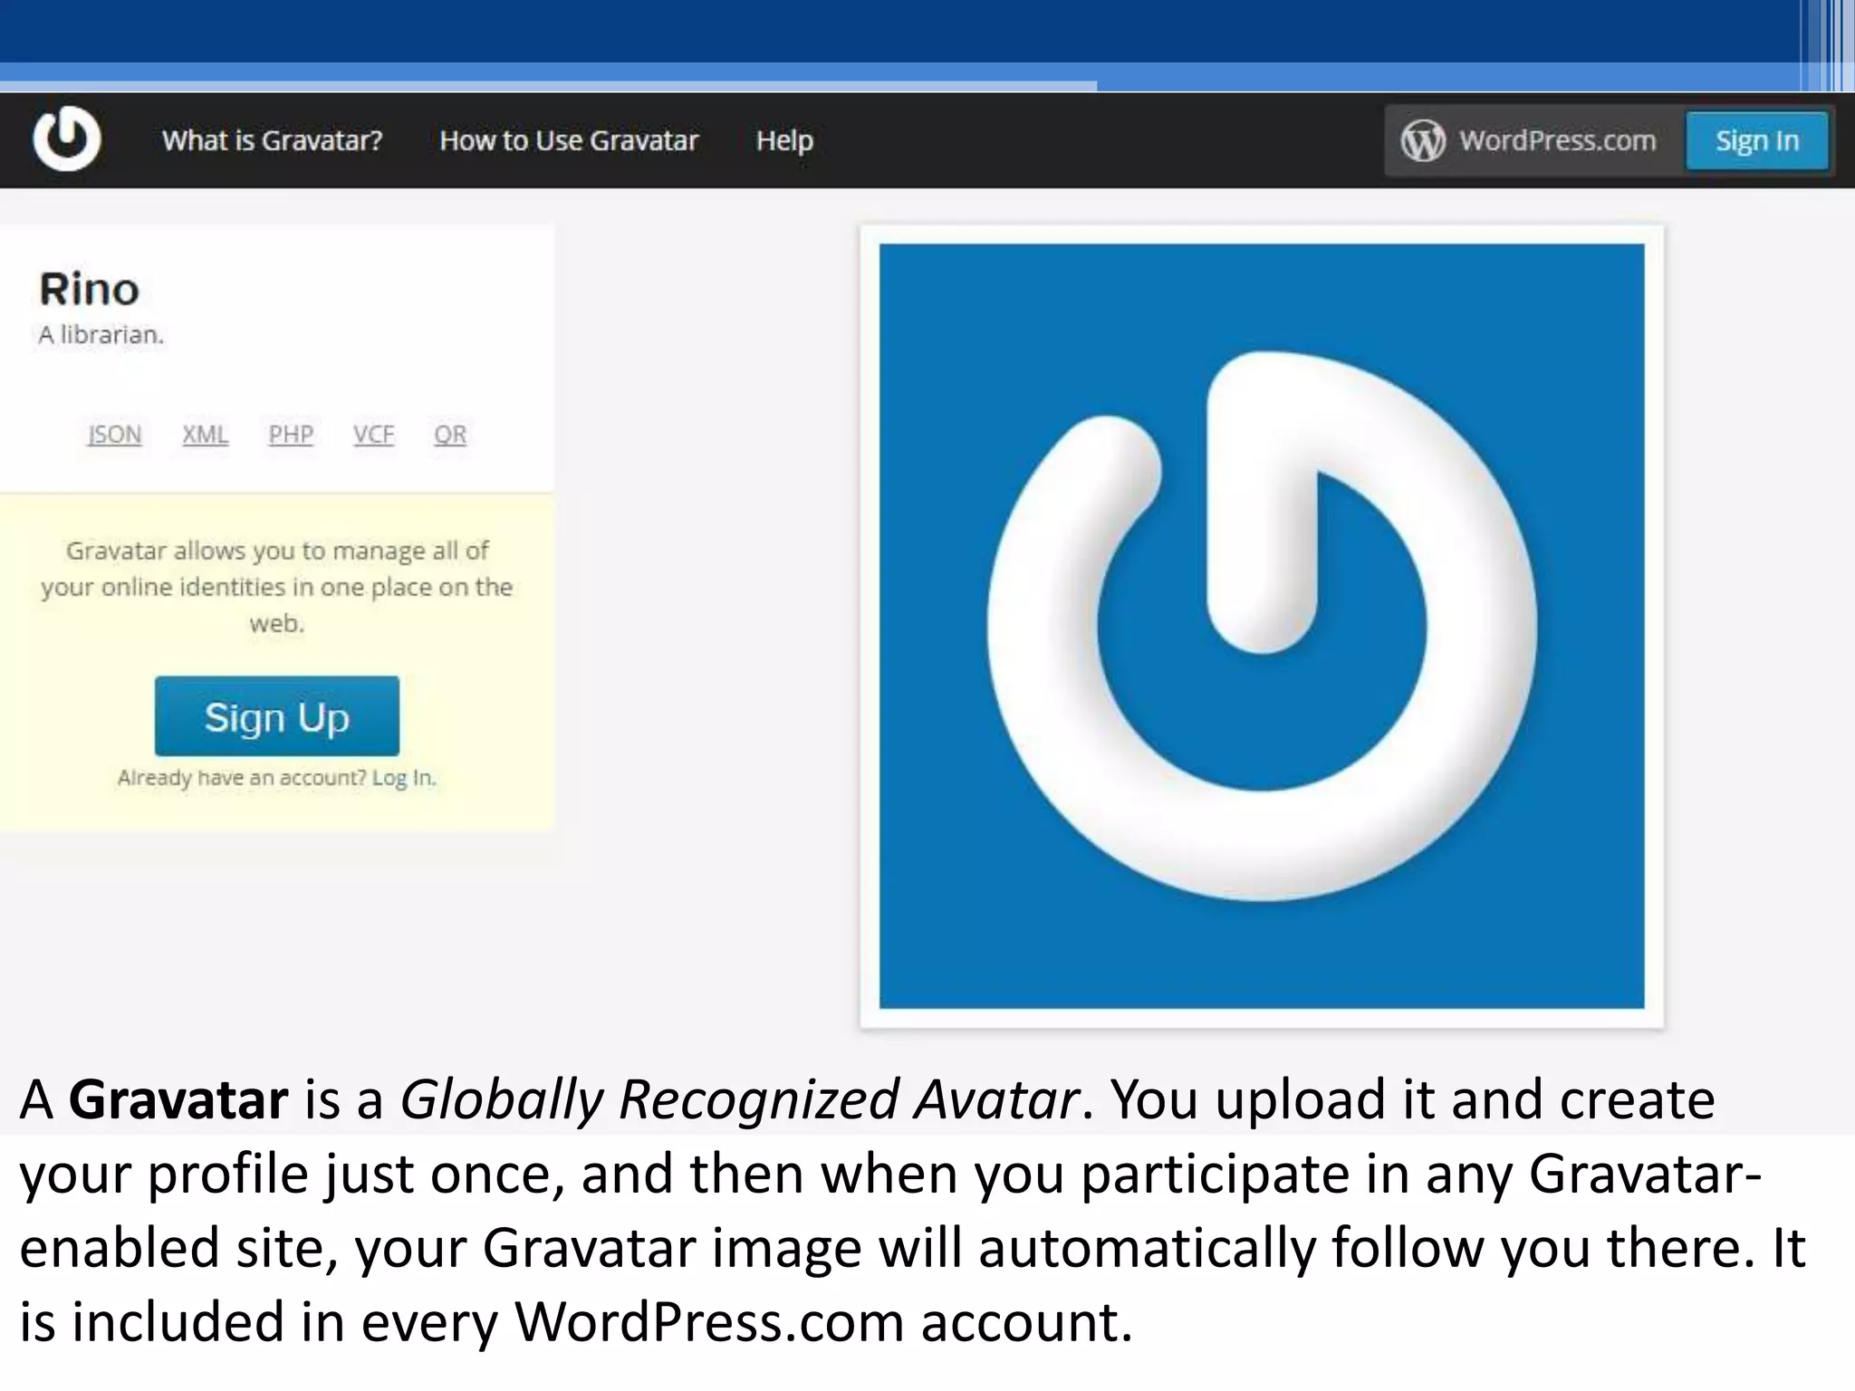The image size is (1855, 1391).
Task: Click the 'Gravatar allows you to manage' text
Action: point(277,587)
